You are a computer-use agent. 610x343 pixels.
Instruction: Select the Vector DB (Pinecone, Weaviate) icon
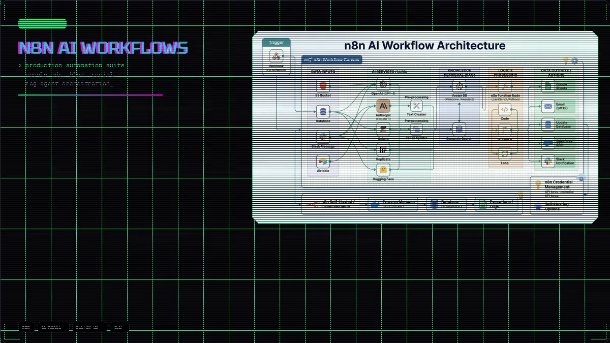pyautogui.click(x=459, y=86)
